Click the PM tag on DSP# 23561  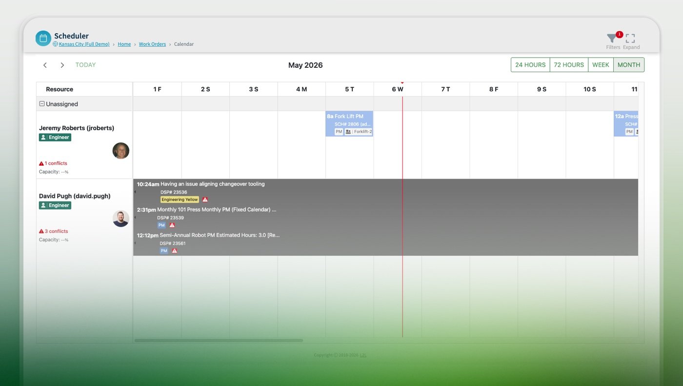[164, 251]
